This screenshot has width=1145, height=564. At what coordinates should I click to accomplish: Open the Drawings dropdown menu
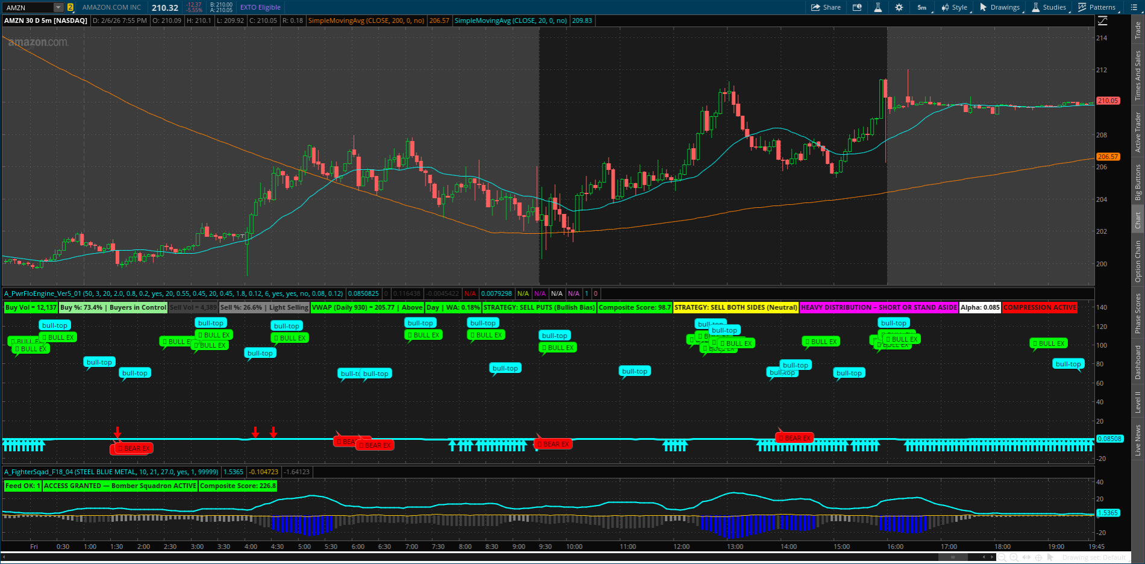[x=1000, y=7]
